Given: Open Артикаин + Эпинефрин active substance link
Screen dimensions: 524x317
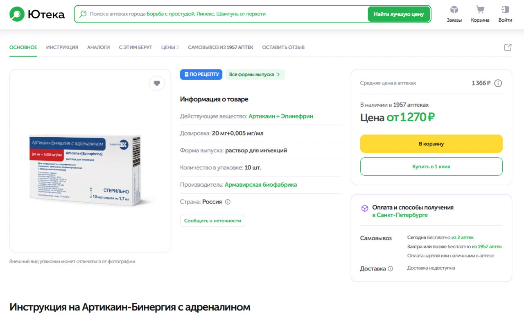Looking at the screenshot, I should (x=280, y=116).
